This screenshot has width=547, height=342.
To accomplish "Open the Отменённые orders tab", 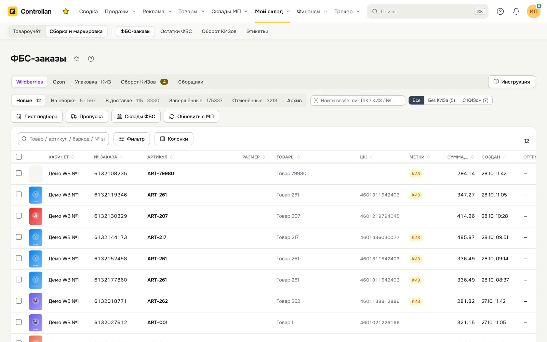I will point(255,101).
